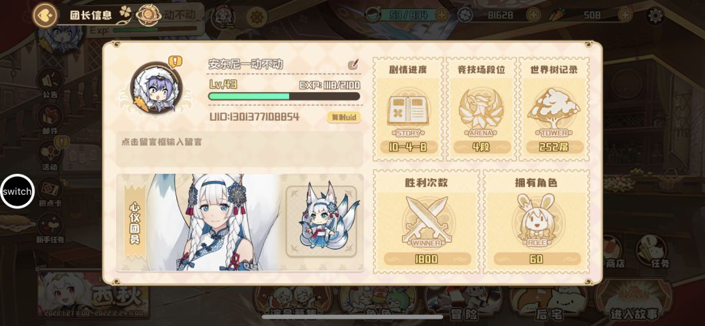This screenshot has width=705, height=326.
Task: Add carrots with plus beside 508
Action: 625,15
